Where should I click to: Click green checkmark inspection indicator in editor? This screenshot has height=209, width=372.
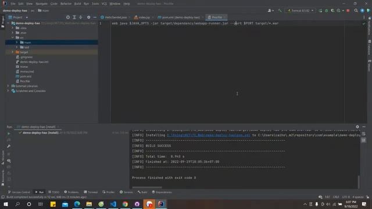[x=364, y=23]
